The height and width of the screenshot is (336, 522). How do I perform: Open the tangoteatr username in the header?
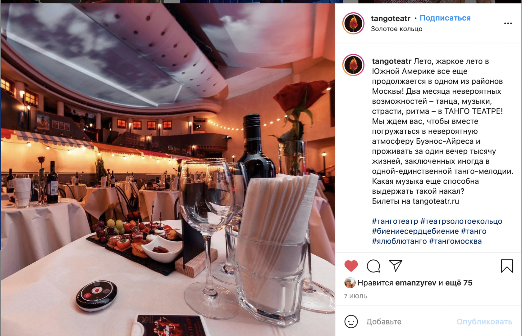click(x=391, y=18)
